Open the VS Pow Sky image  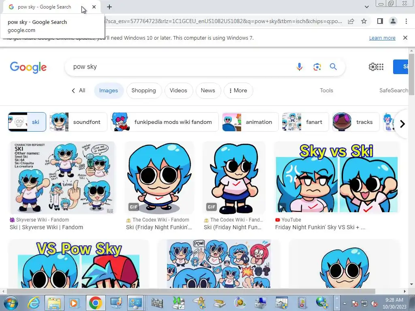79,264
